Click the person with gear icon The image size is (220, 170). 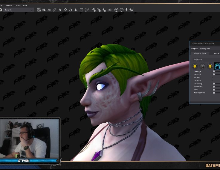click(x=131, y=10)
